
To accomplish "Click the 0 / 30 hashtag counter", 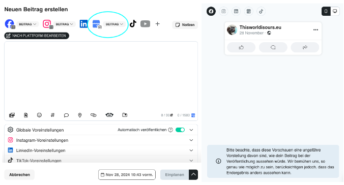I will 167,115.
